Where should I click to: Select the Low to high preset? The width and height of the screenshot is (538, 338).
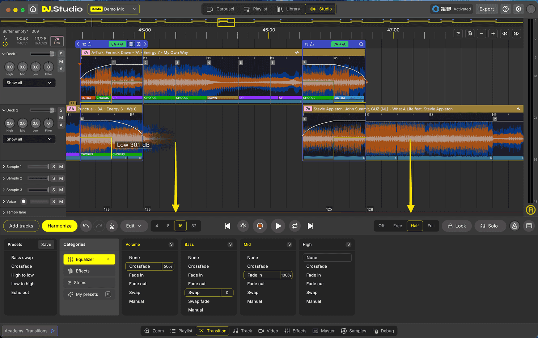click(22, 284)
